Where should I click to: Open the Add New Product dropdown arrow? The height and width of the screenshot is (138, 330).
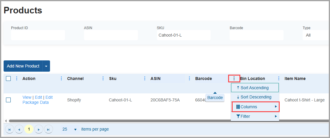[x=46, y=66]
